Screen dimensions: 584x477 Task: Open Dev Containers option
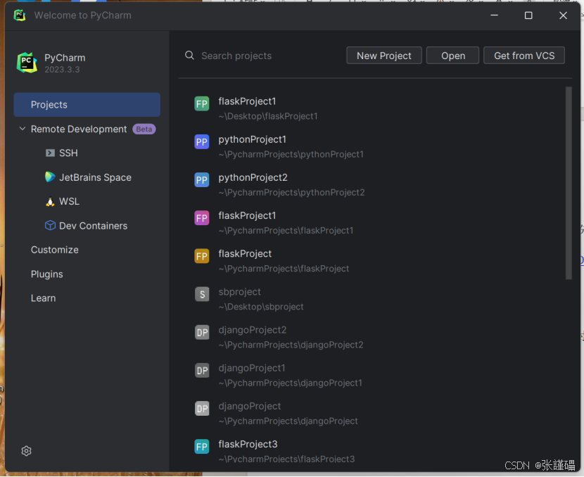click(93, 226)
